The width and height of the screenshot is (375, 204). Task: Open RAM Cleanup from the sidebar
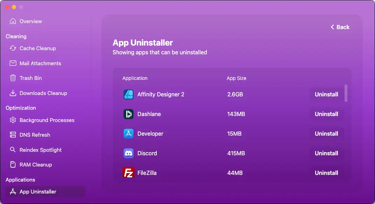35,165
